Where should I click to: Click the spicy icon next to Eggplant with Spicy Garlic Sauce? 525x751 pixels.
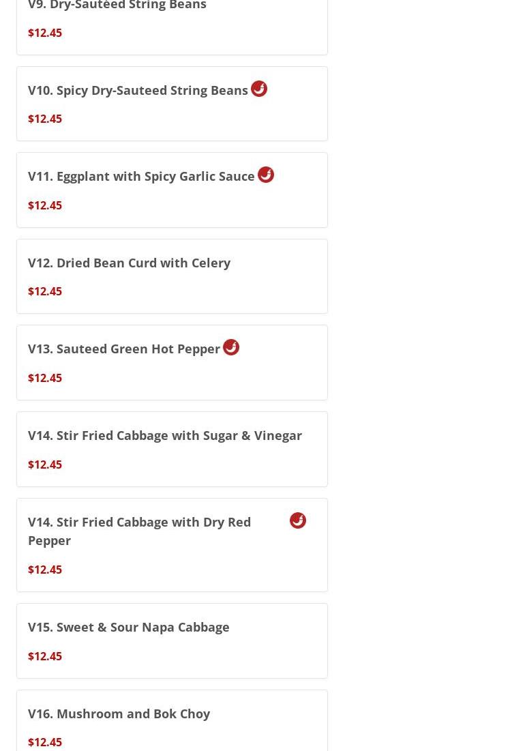266,175
